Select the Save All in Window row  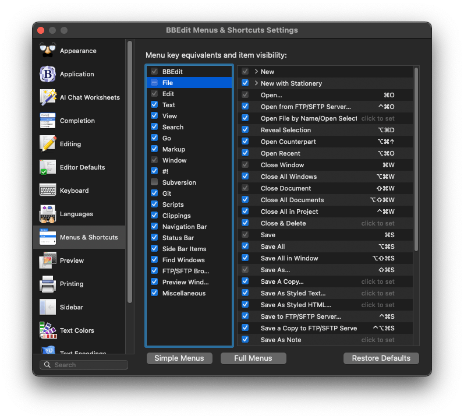pyautogui.click(x=325, y=258)
